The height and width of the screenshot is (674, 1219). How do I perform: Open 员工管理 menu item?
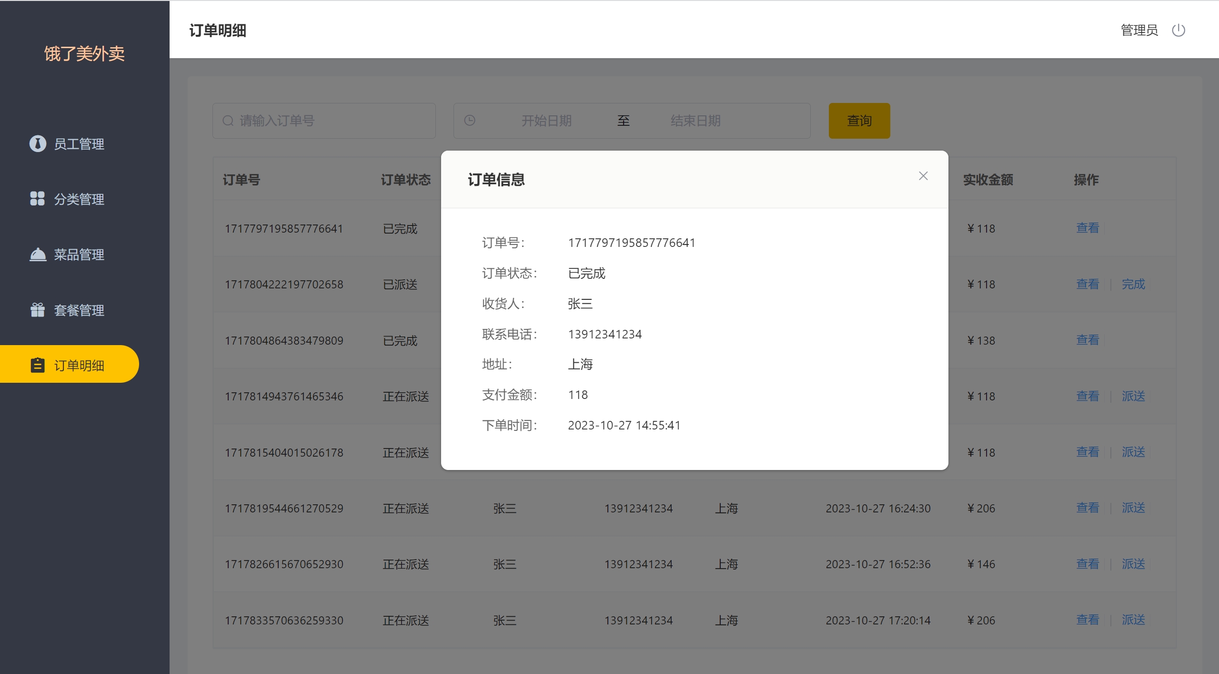[x=79, y=144]
